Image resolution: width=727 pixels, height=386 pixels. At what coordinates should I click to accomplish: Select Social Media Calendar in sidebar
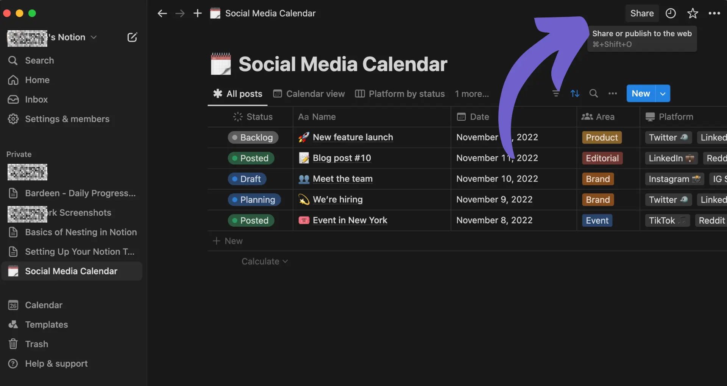(72, 271)
